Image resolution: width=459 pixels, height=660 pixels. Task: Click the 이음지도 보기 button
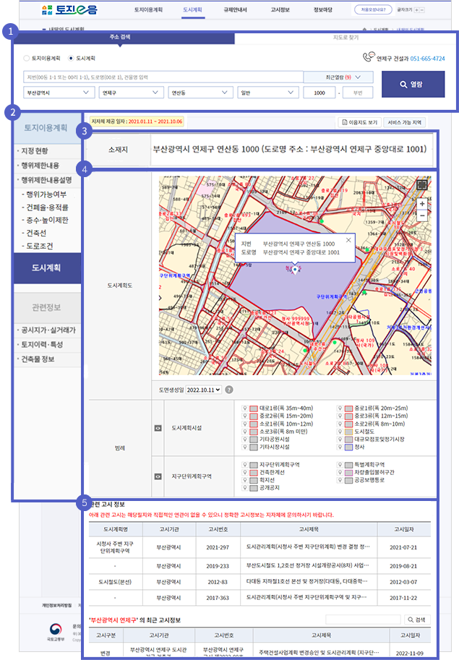click(x=359, y=123)
